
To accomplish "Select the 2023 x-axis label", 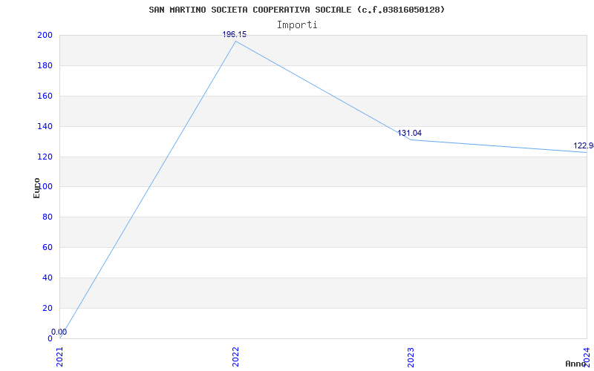I will [411, 357].
